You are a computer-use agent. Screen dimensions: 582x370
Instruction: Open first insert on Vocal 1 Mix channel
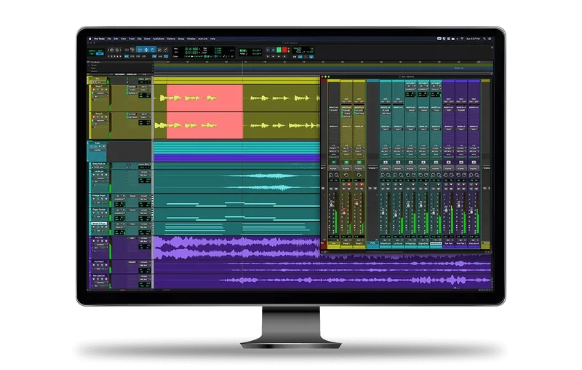tap(346, 110)
